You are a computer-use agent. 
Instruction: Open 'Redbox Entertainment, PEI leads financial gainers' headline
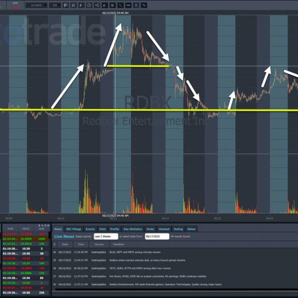[x=166, y=284]
